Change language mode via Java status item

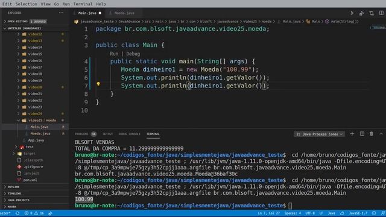click(x=331, y=213)
